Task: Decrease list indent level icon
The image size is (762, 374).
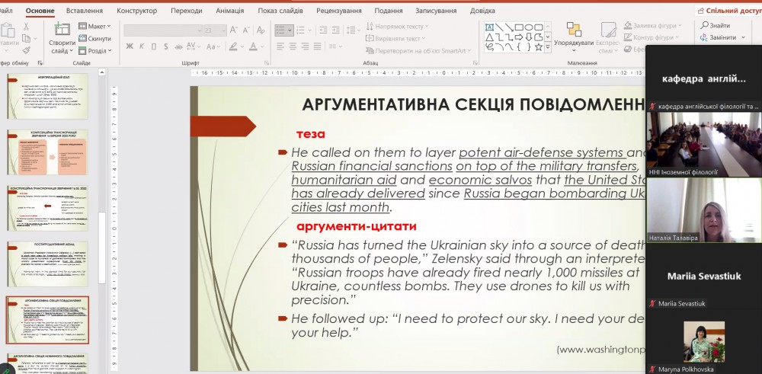Action: tap(323, 30)
